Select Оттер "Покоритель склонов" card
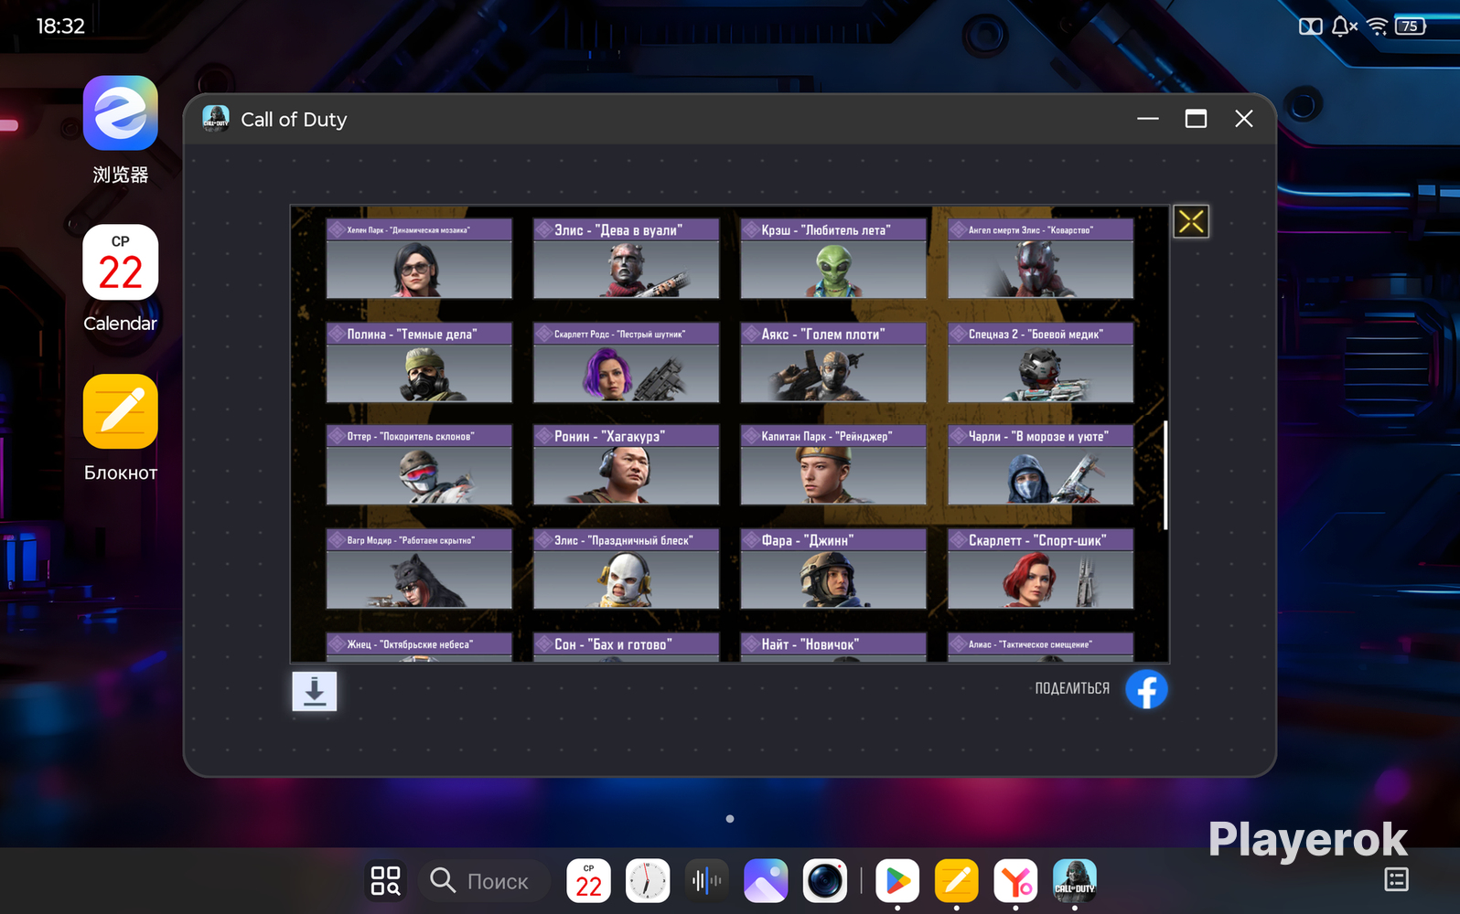Screen dimensions: 1460x914 [419, 464]
